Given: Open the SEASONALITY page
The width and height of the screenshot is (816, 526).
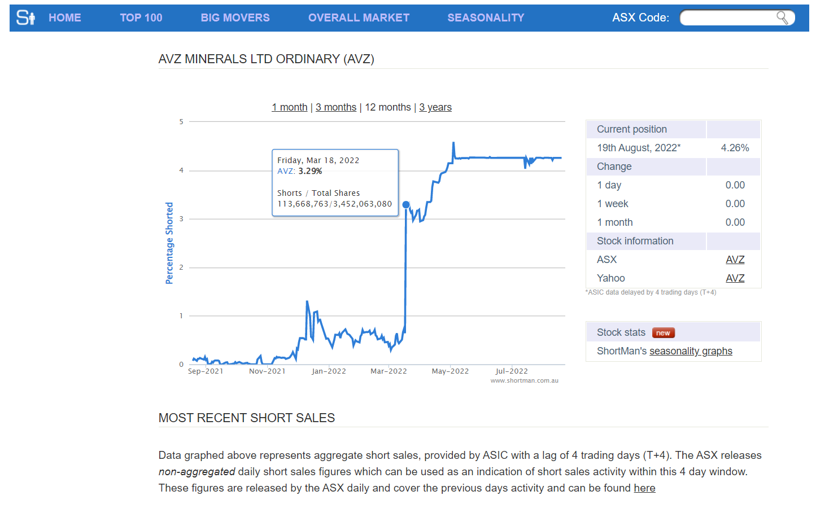Looking at the screenshot, I should (486, 17).
